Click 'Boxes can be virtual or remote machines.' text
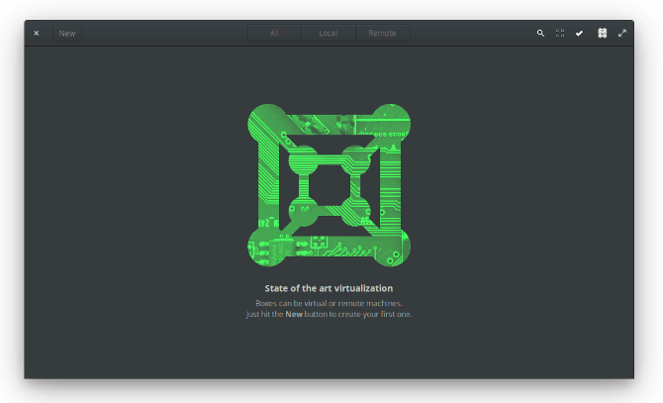This screenshot has height=403, width=663. coord(329,303)
